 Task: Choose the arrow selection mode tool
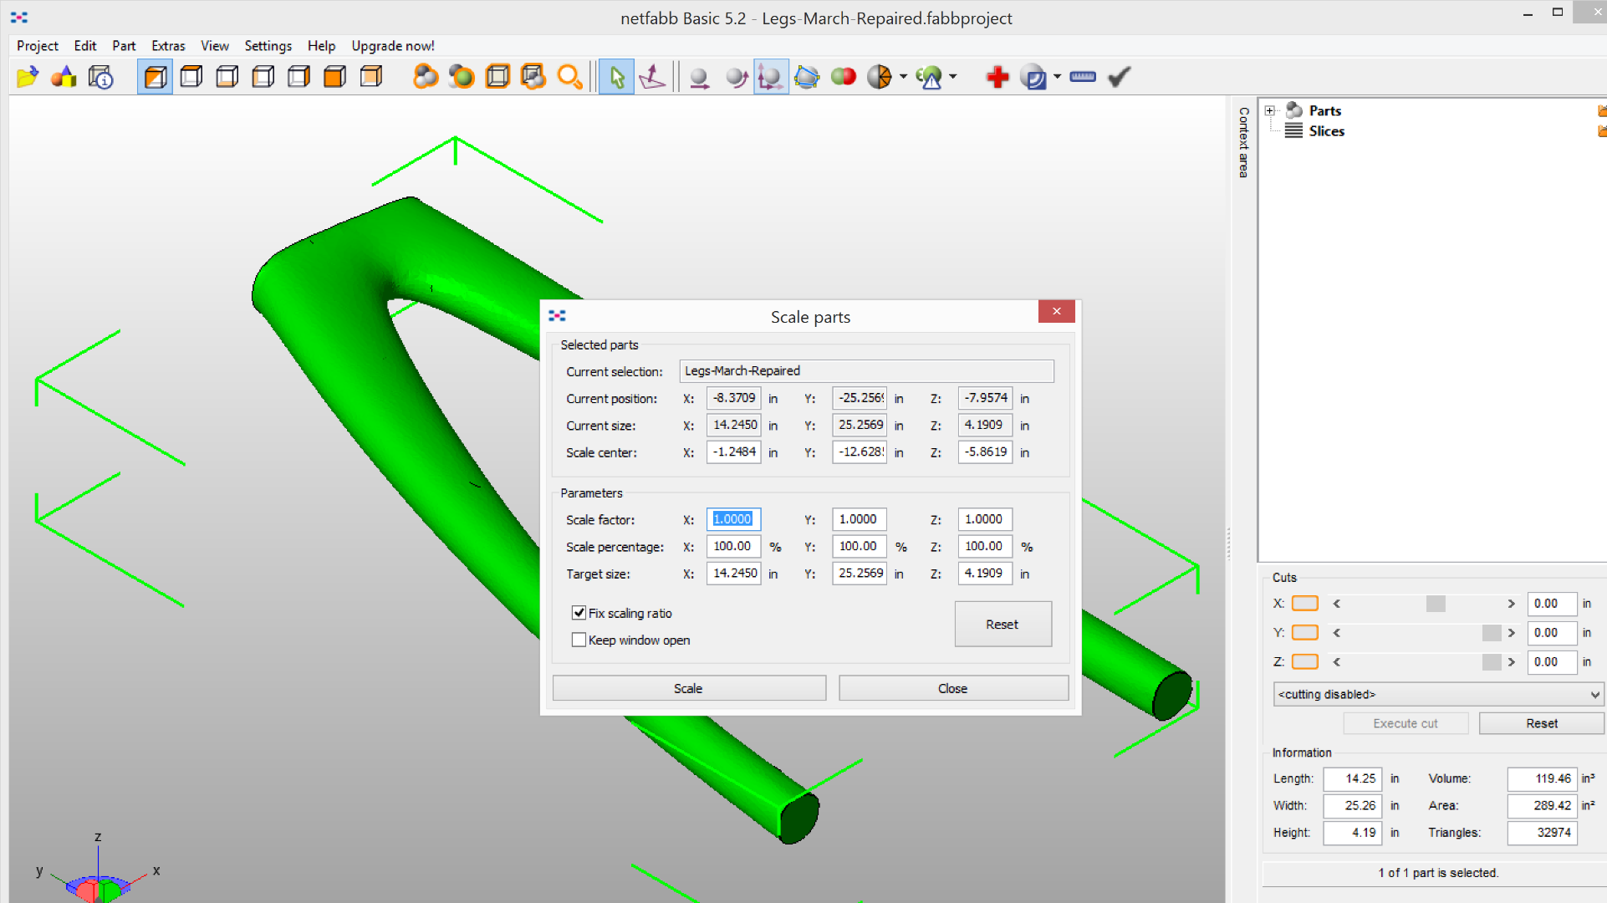[617, 78]
